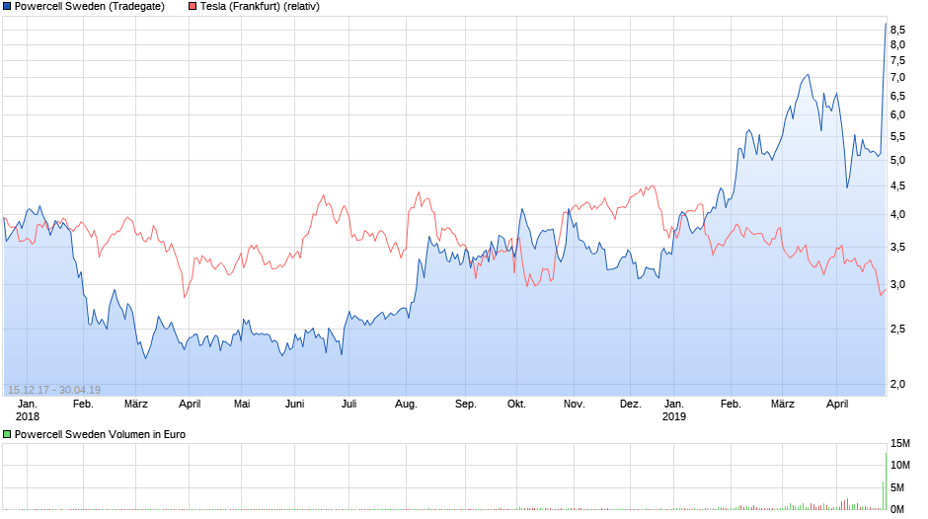Click the 3,0 price axis label

point(897,284)
